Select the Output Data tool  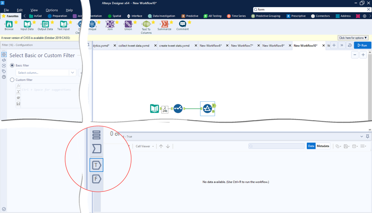click(x=45, y=26)
